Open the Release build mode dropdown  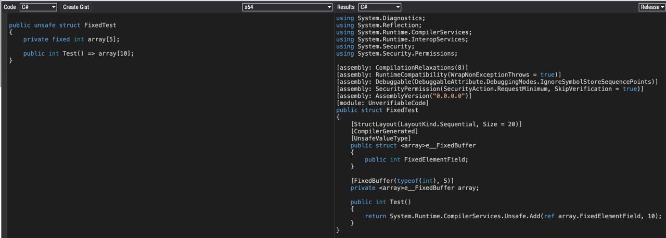pyautogui.click(x=652, y=7)
